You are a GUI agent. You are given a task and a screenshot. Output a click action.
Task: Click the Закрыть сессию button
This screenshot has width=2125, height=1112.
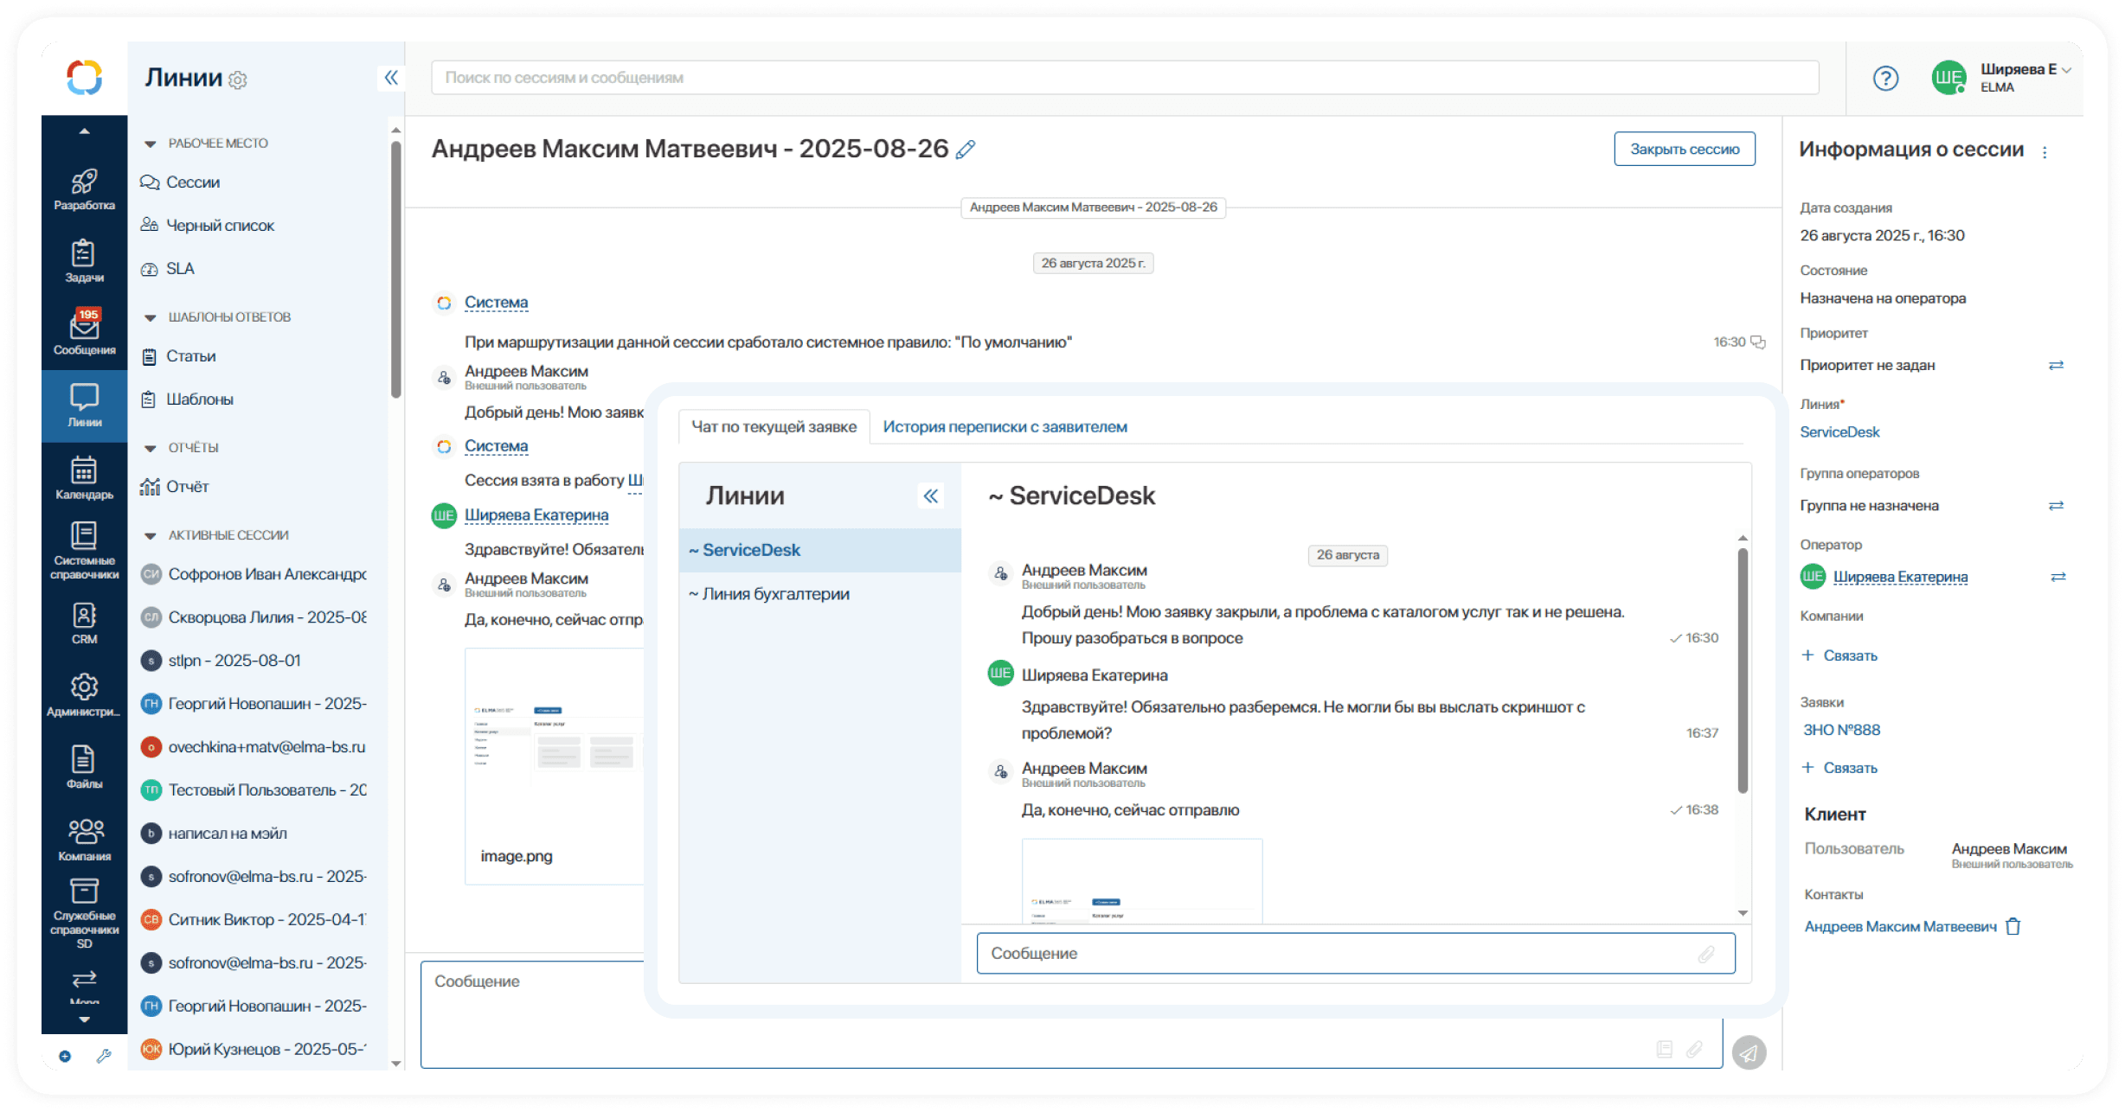coord(1684,149)
